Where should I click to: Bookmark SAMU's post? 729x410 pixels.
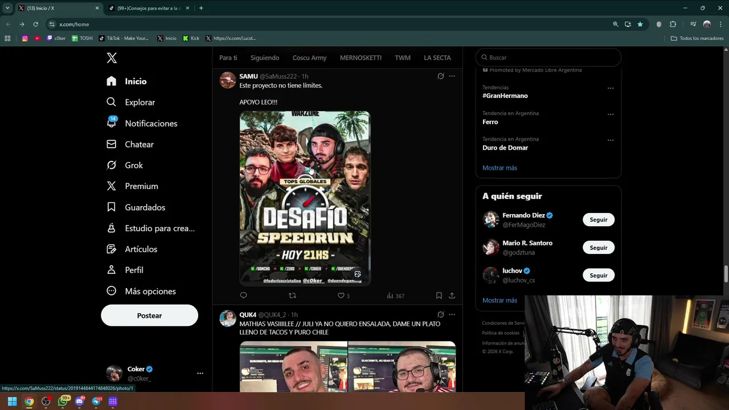pos(439,296)
